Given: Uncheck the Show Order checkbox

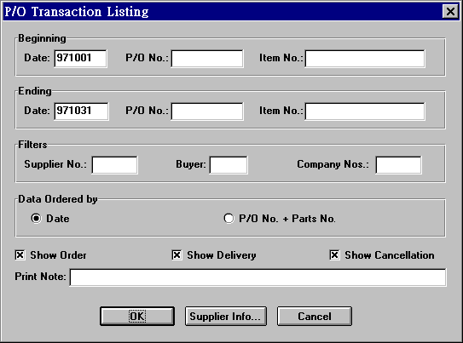Looking at the screenshot, I should [x=20, y=254].
